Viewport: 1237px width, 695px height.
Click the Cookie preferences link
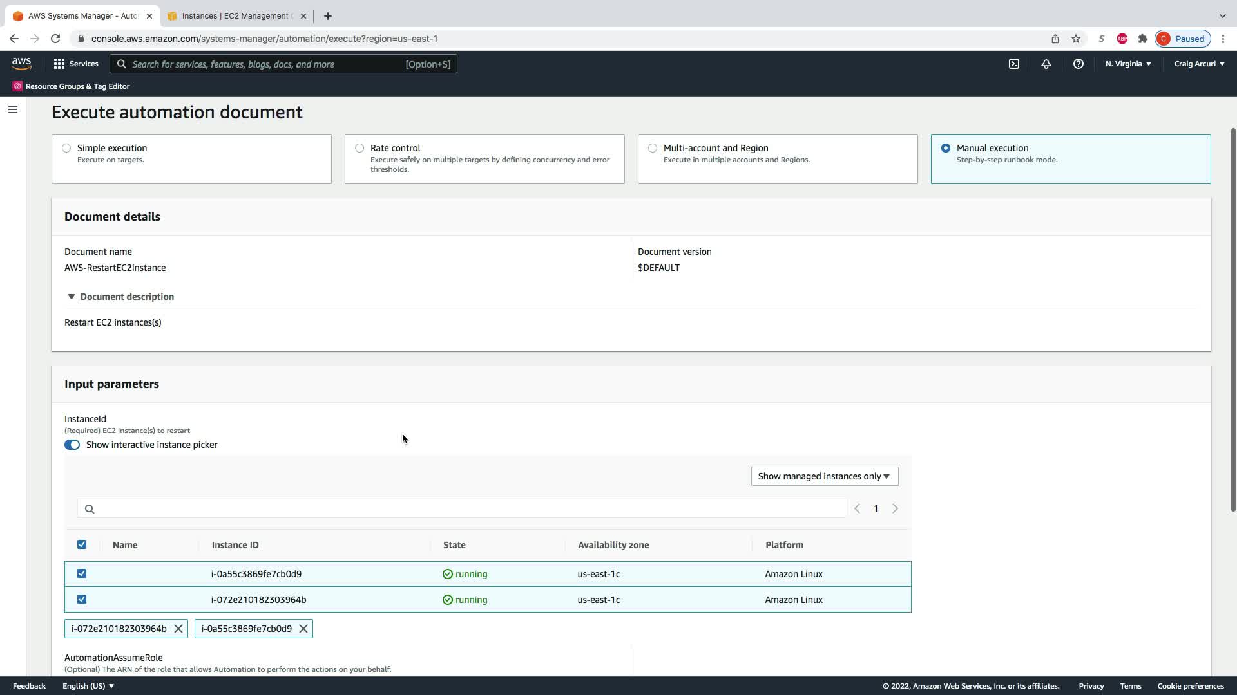(1190, 686)
